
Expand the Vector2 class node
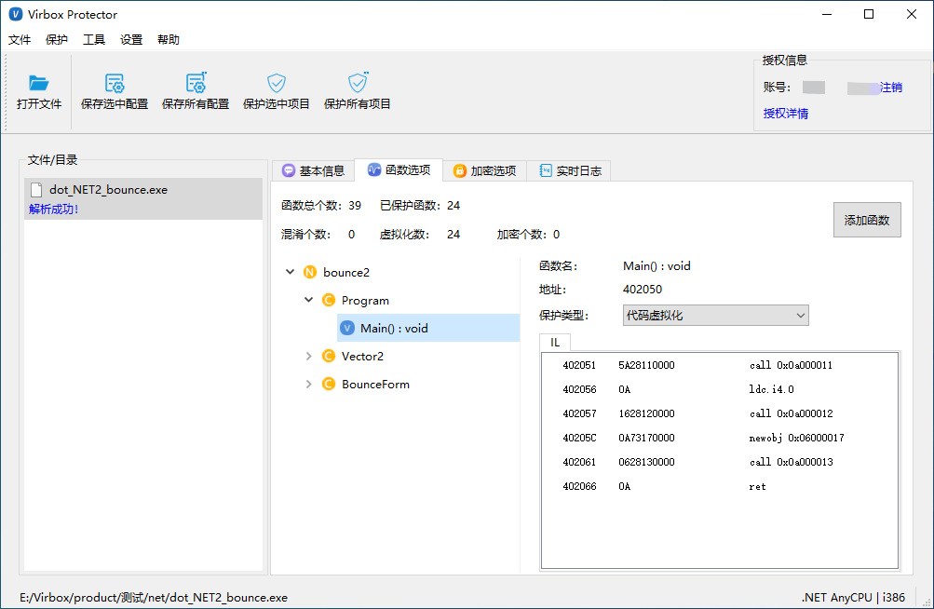click(x=309, y=356)
